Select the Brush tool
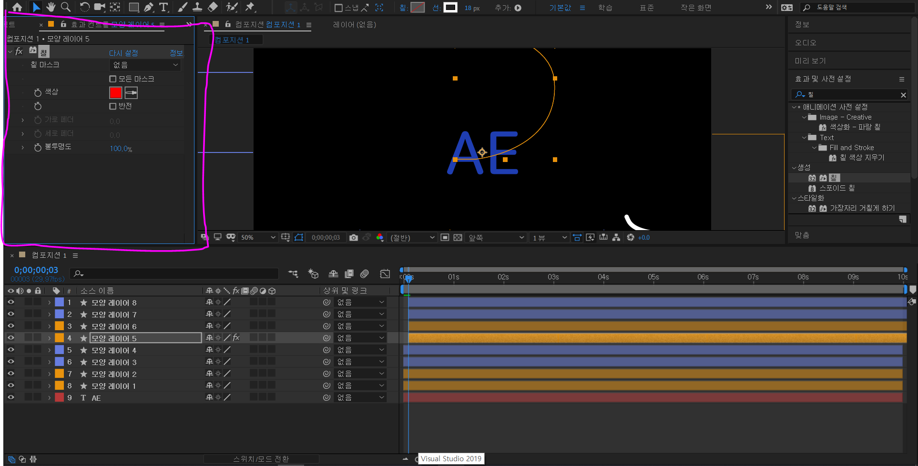Image resolution: width=918 pixels, height=466 pixels. click(x=182, y=7)
